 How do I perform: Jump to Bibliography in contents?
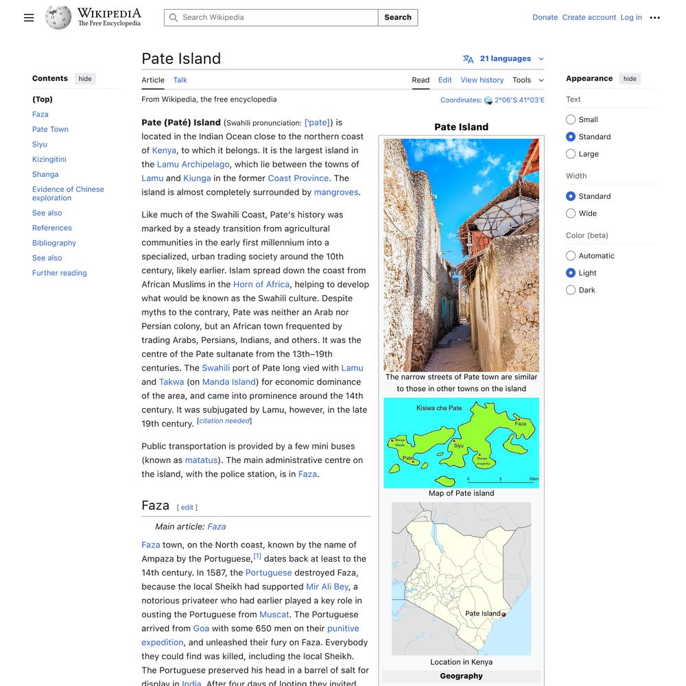pyautogui.click(x=54, y=243)
